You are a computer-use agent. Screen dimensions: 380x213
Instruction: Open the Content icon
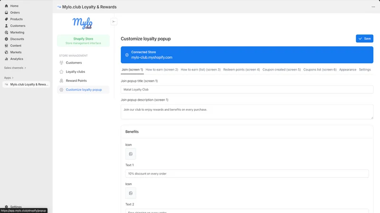click(6, 45)
